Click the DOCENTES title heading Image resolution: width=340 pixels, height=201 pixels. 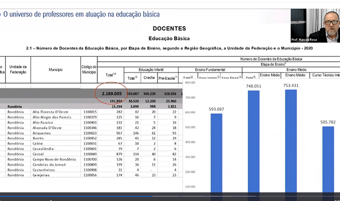tap(169, 28)
